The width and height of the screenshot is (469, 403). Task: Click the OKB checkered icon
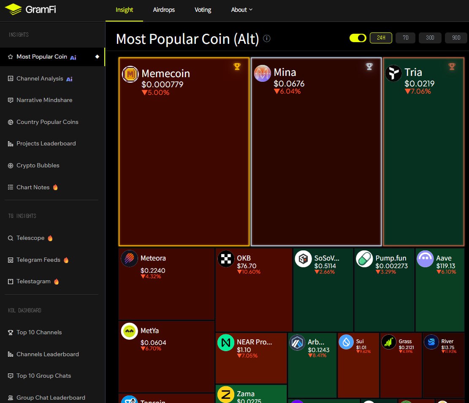(226, 259)
